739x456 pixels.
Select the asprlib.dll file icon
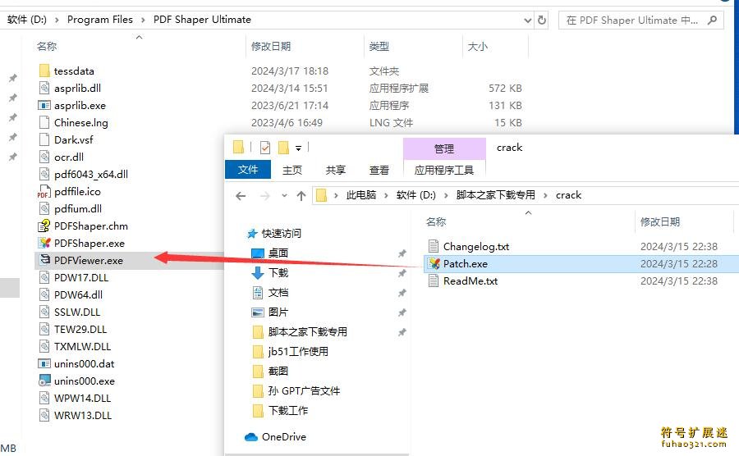[x=44, y=88]
